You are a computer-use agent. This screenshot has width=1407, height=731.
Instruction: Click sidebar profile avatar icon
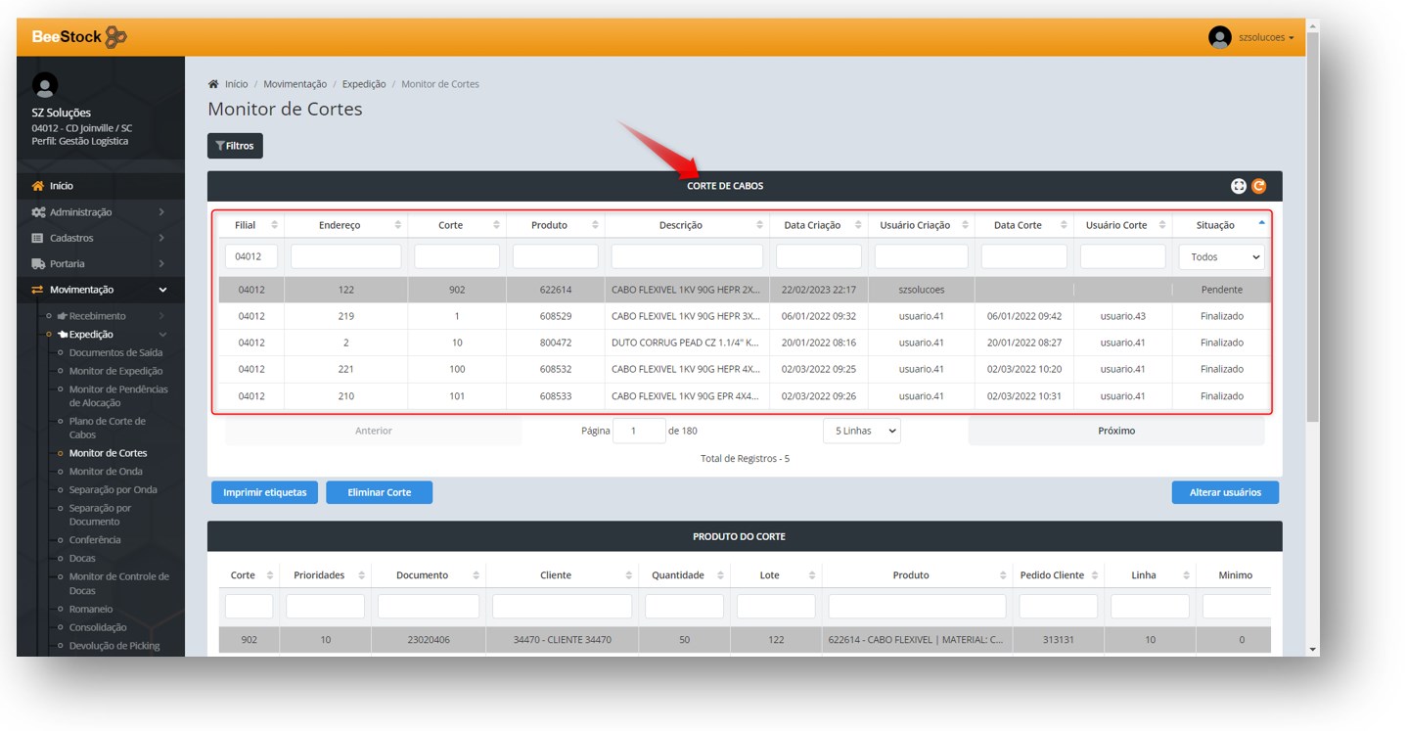[45, 85]
